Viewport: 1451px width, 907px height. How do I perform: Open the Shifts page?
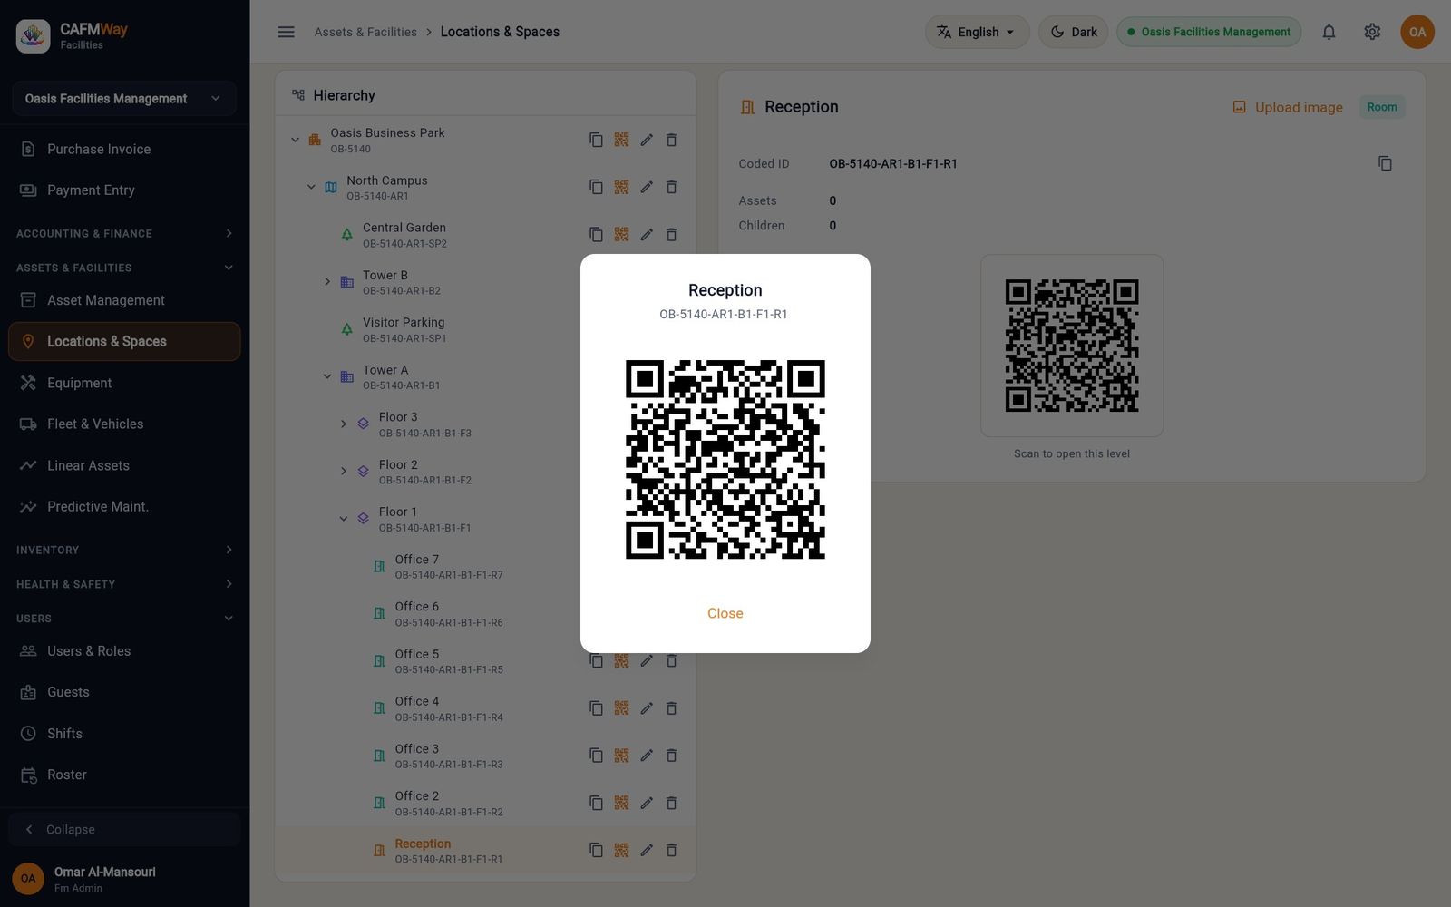[124, 734]
